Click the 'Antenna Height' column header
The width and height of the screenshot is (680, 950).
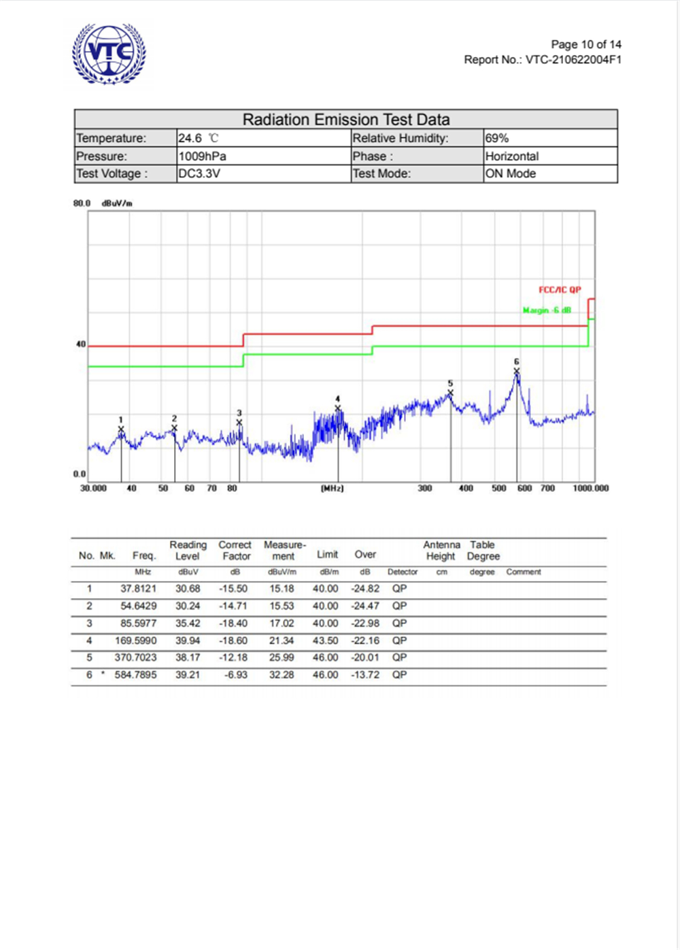(x=441, y=551)
